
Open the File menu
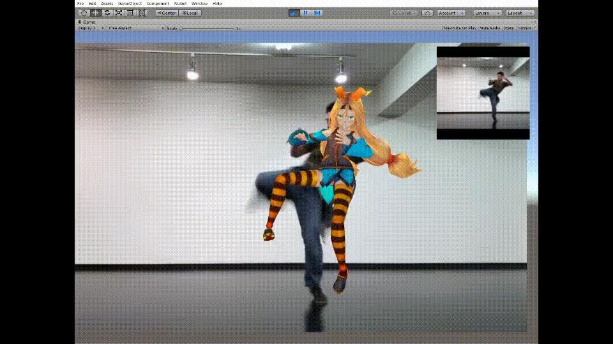point(80,4)
